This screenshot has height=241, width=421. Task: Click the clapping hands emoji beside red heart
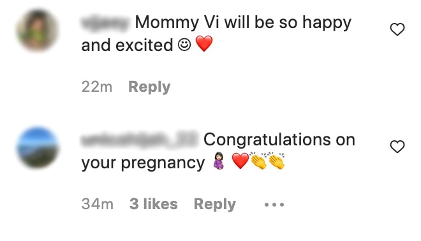coord(258,161)
